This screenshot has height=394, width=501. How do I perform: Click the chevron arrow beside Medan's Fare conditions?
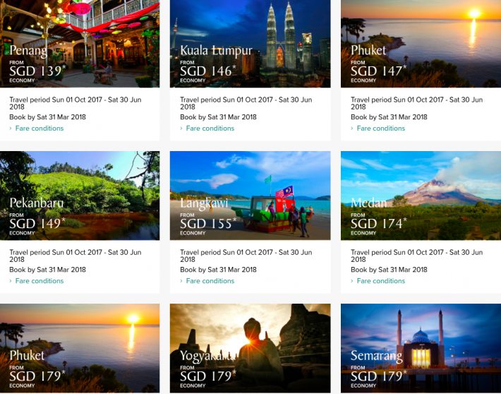[x=353, y=281]
